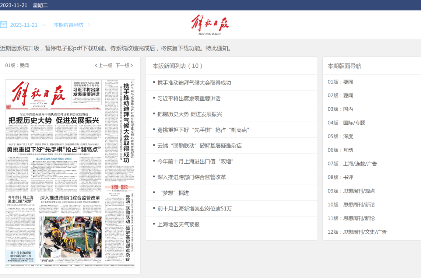Image resolution: width=421 pixels, height=278 pixels.
Task: Click the 01版：要闻 label above thumbnail
Action: [x=17, y=65]
